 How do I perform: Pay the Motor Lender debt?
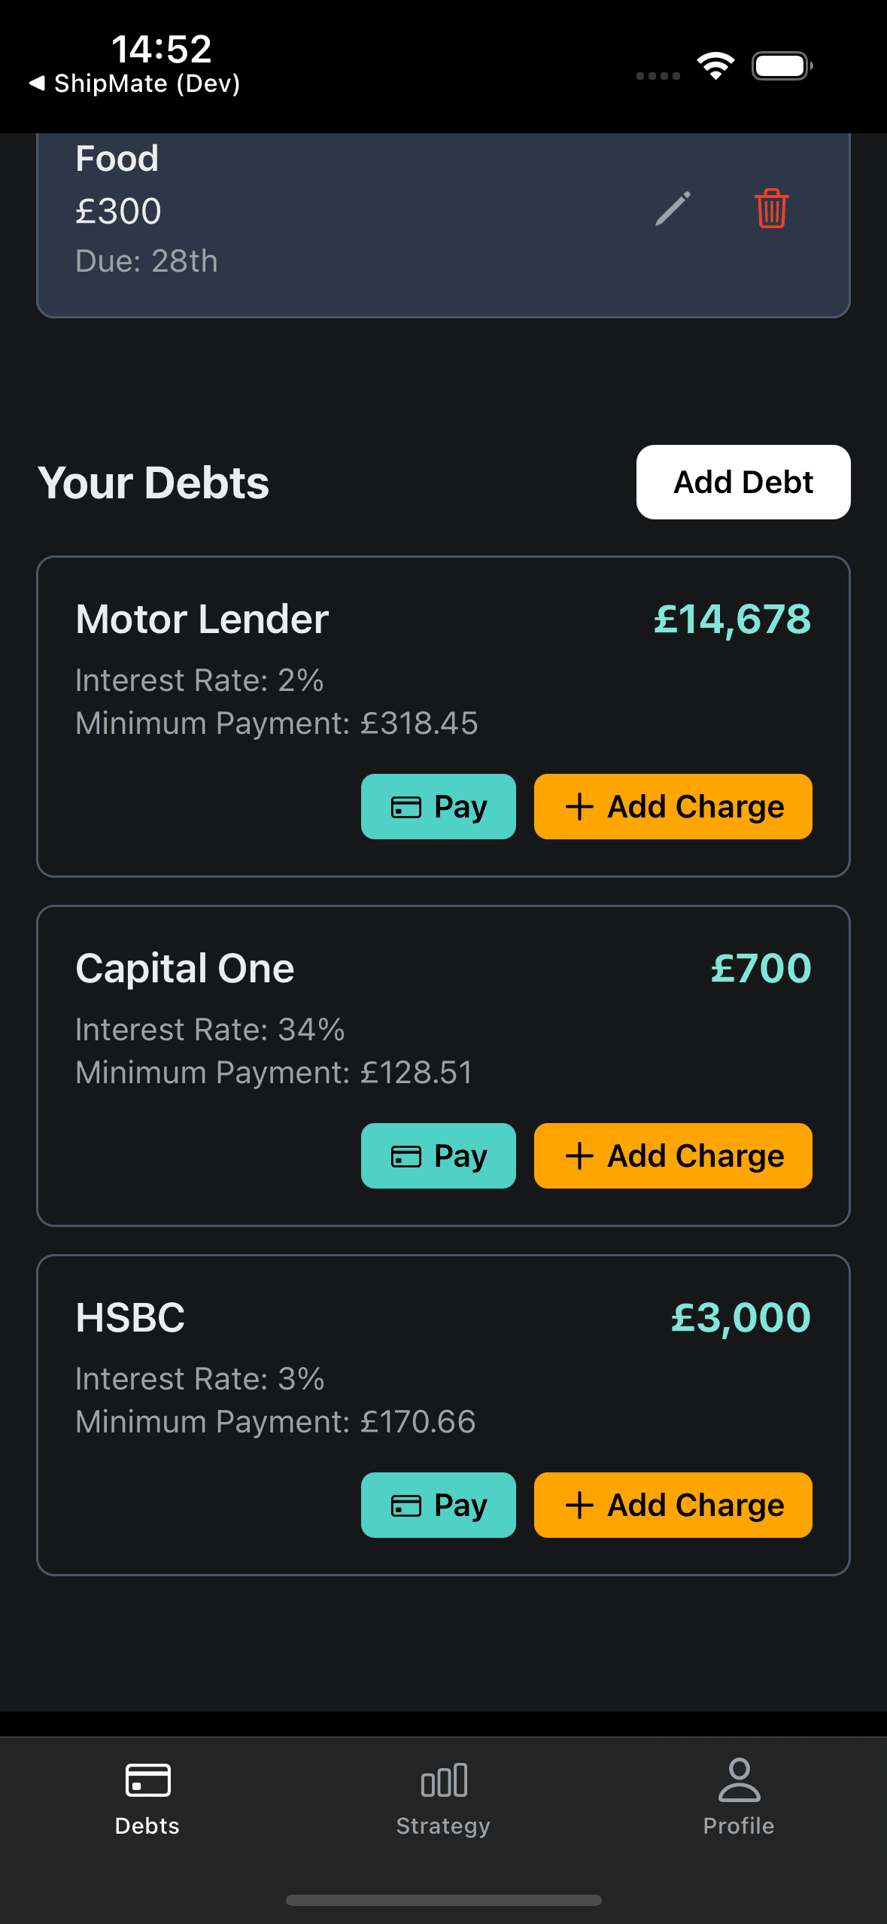[439, 806]
